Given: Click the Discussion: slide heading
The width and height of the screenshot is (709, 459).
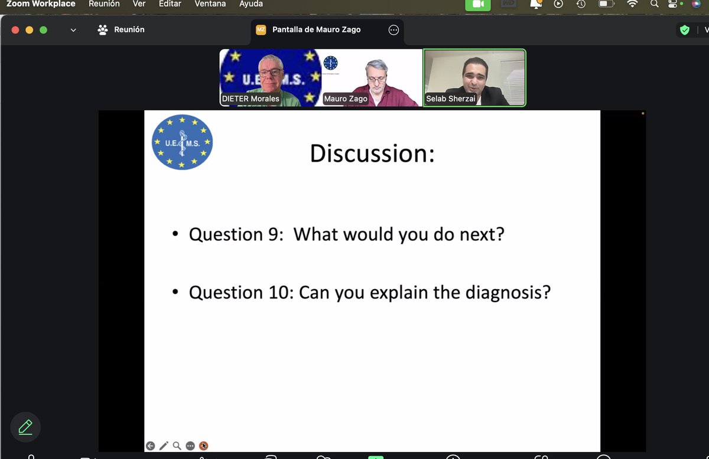Looking at the screenshot, I should point(372,153).
